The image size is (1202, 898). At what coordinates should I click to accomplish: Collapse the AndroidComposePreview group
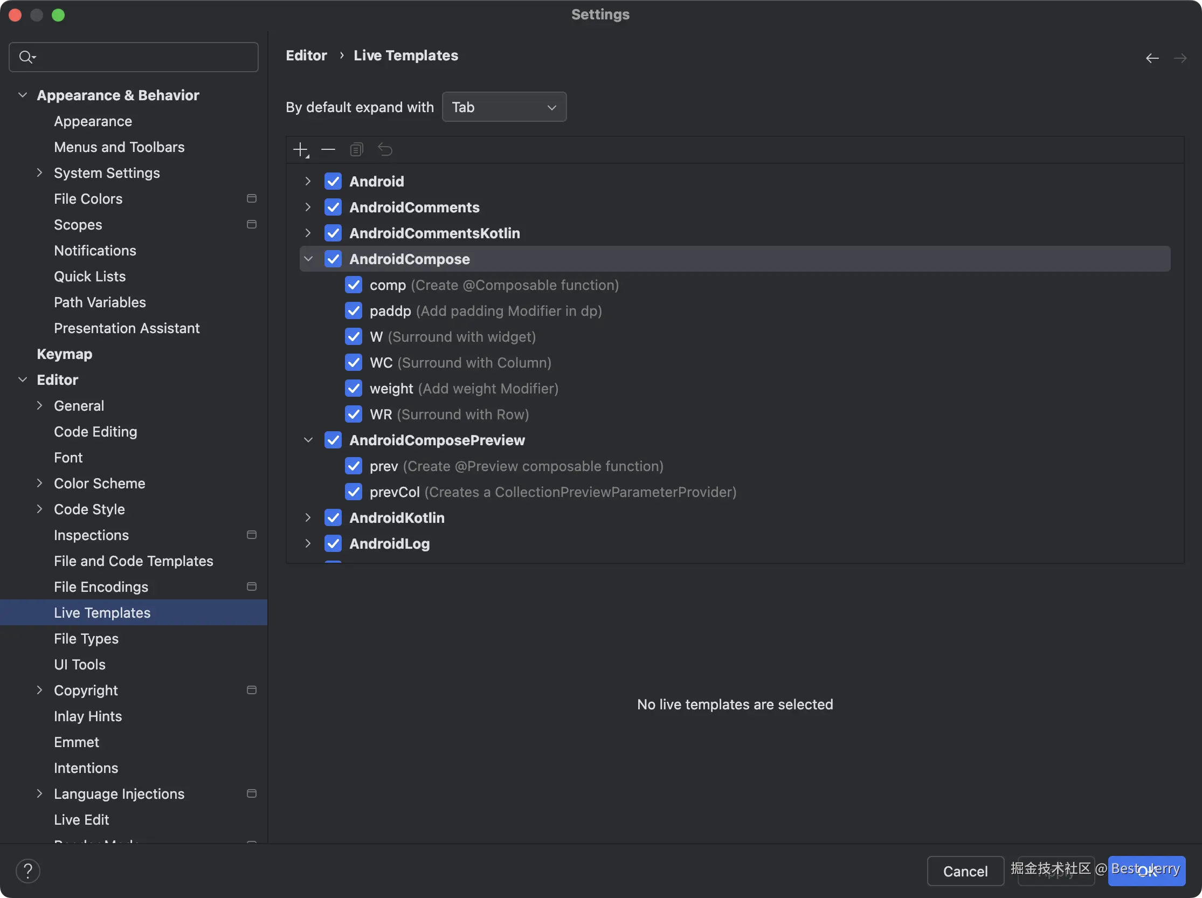point(308,440)
